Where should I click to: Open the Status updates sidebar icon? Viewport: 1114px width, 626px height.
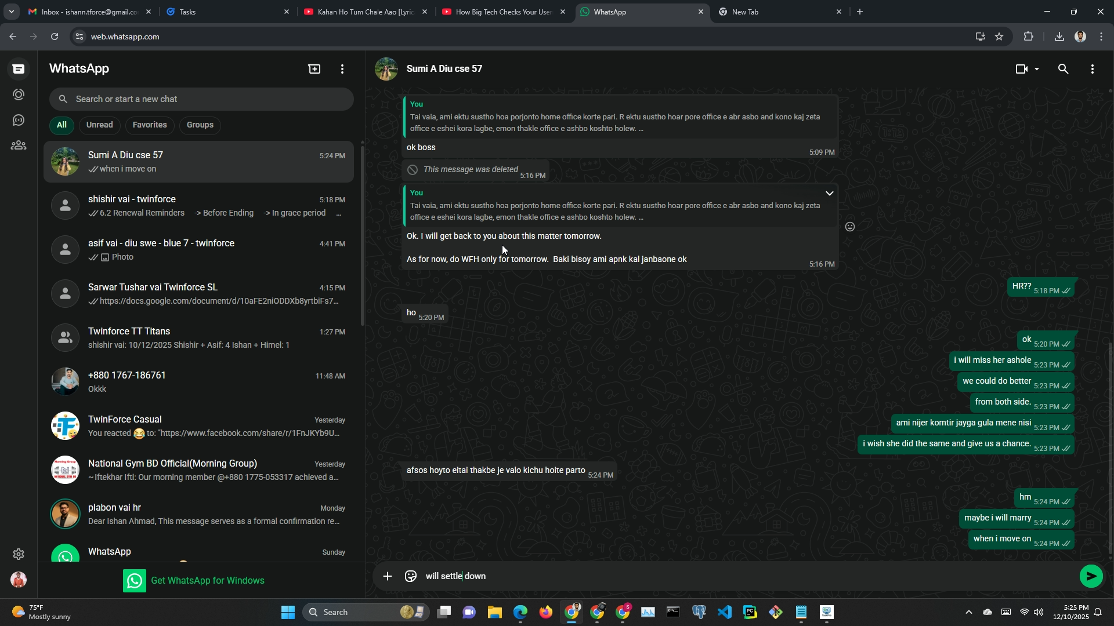coord(19,94)
